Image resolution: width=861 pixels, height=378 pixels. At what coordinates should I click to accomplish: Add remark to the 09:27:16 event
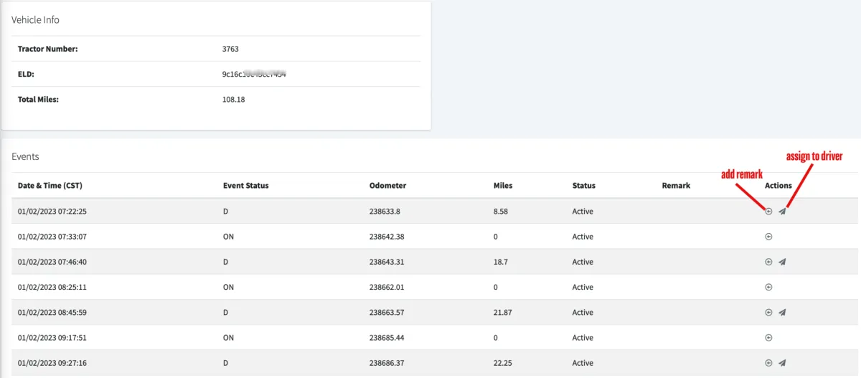pos(768,363)
